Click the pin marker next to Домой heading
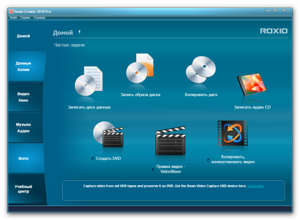 coord(79,32)
